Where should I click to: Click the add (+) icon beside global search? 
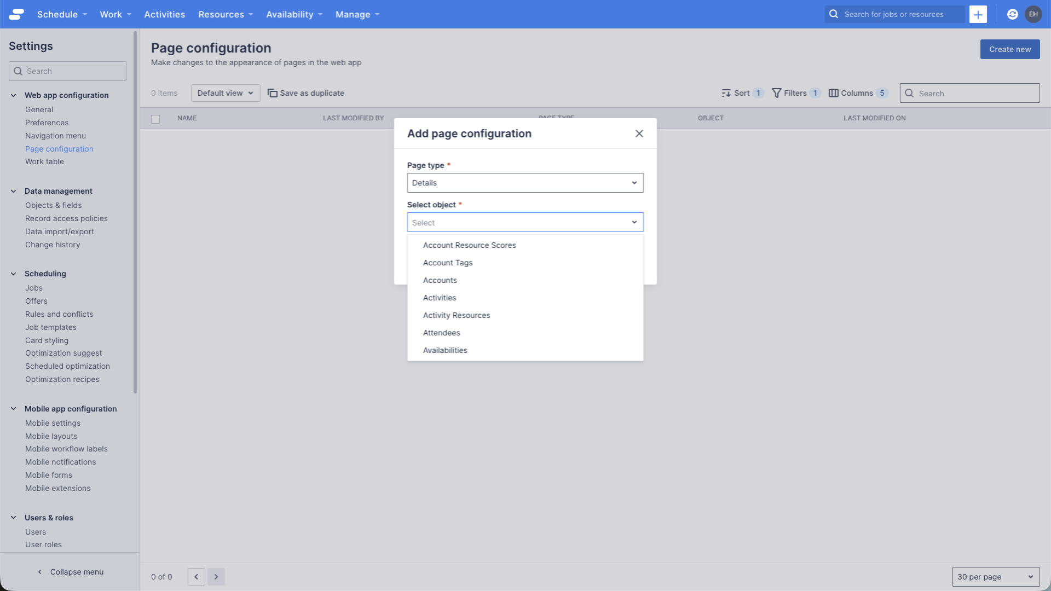978,14
